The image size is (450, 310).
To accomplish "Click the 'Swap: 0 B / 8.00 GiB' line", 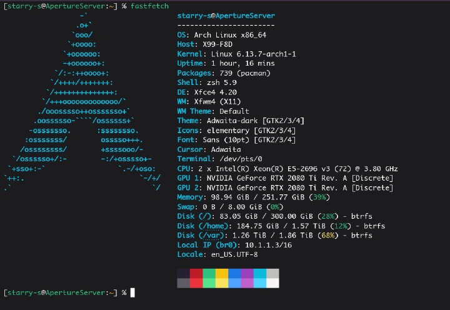I will 230,207.
